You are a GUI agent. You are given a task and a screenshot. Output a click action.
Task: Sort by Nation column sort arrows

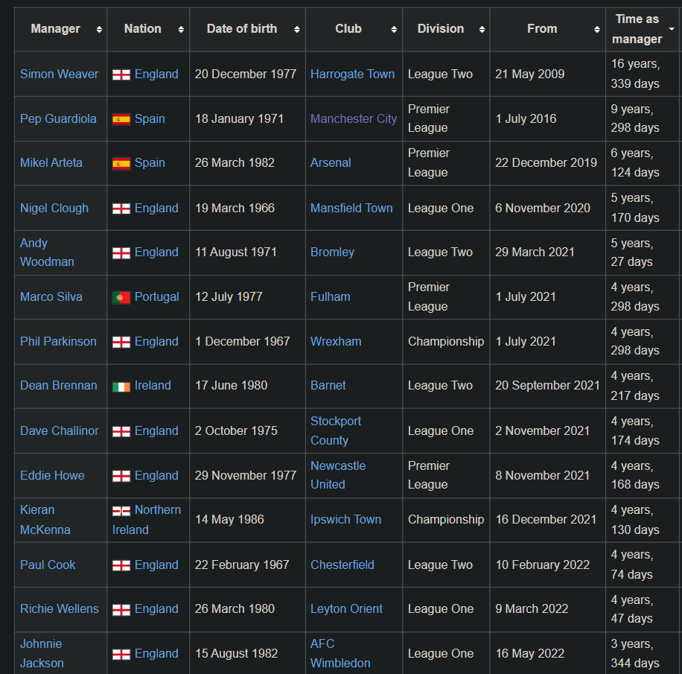pyautogui.click(x=181, y=29)
